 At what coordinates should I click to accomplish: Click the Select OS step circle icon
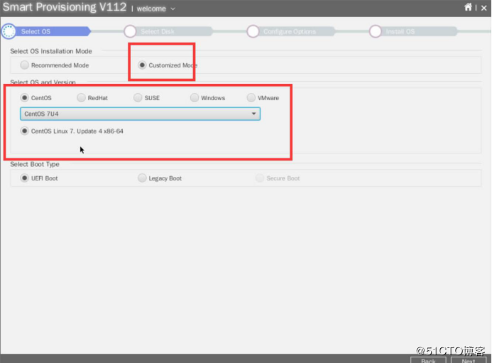pyautogui.click(x=9, y=31)
